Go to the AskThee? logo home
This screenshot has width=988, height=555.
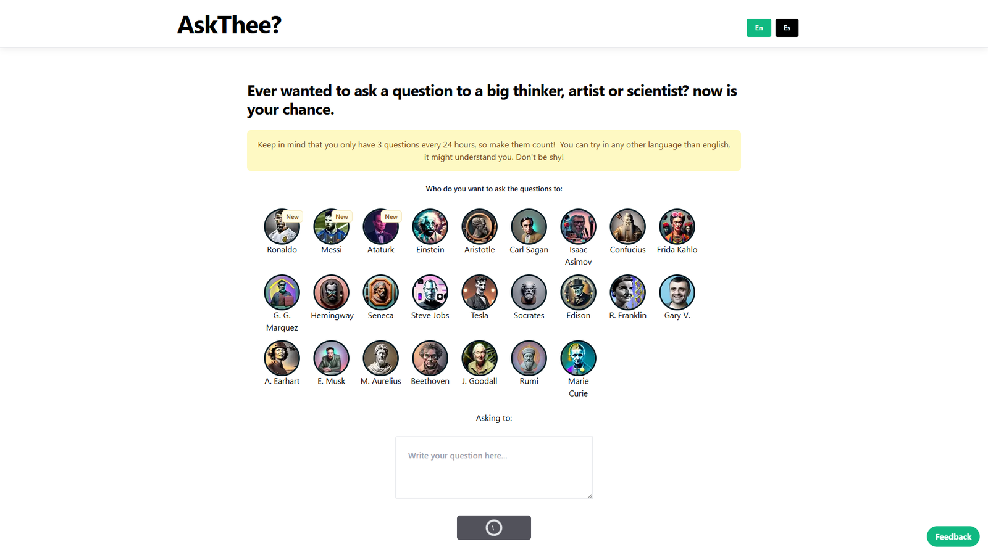tap(229, 25)
